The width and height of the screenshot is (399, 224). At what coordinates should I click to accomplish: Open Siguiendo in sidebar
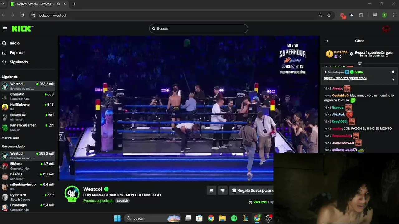[x=19, y=62]
